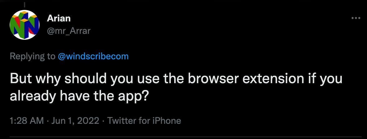Click the thread connector line above the avatar
The width and height of the screenshot is (367, 139).
(x=25, y=5)
